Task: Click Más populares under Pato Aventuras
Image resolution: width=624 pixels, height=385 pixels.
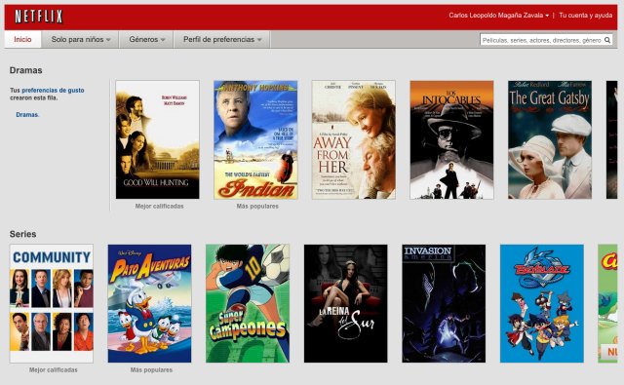Action: point(152,369)
